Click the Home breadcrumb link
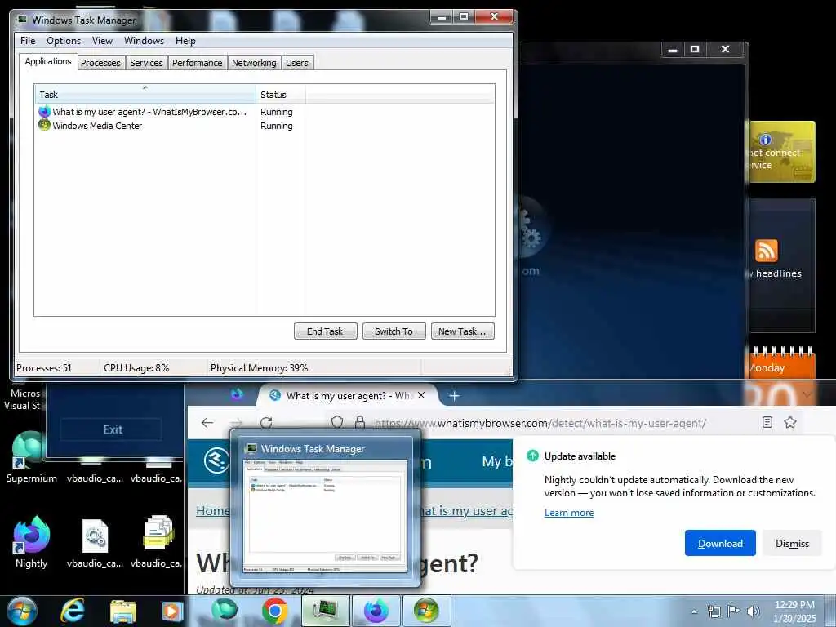 click(x=212, y=510)
